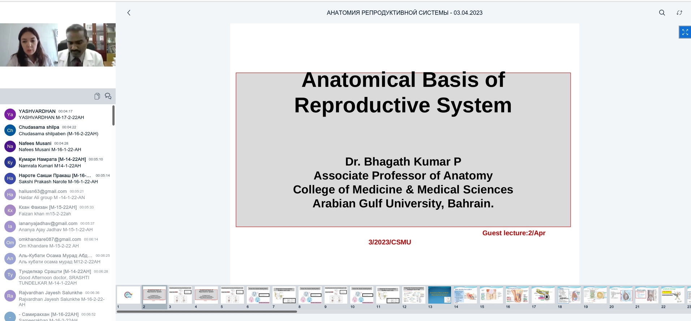Click message 'Sakshi Prakash Narote M-16-1-22-AH'

[58, 181]
